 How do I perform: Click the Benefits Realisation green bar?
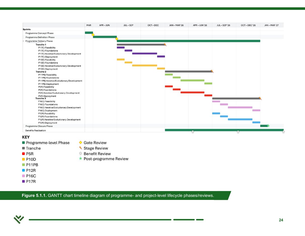(x=224, y=130)
